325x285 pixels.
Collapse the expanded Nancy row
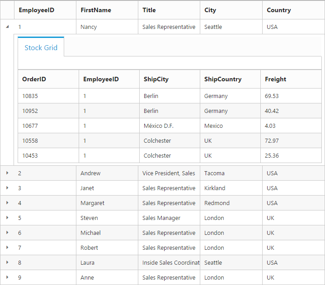coord(7,27)
